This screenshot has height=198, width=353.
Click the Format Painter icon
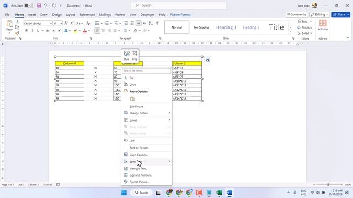[x=17, y=33]
